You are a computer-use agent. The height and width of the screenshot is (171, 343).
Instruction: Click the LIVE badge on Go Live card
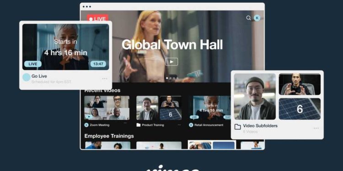coord(33,64)
